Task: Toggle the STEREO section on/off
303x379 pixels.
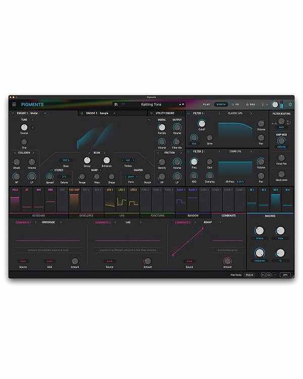Action: [52, 170]
